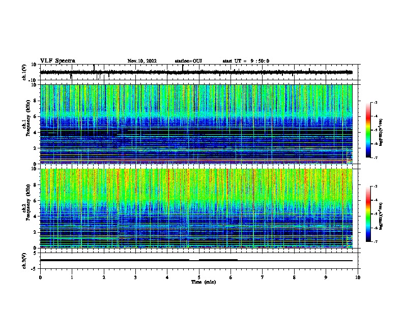Click time axis tick label "4"
The image size is (403, 311).
[167, 277]
